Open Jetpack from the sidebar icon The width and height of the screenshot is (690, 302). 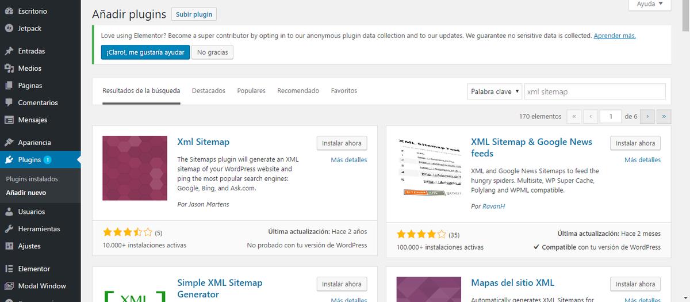[9, 28]
